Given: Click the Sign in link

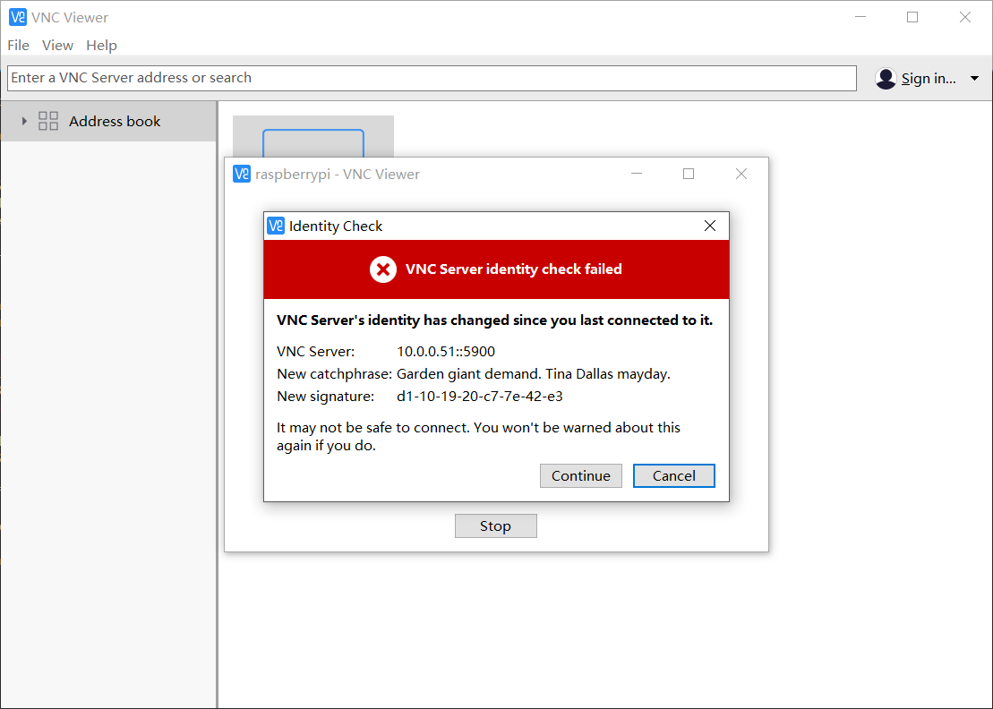Looking at the screenshot, I should click(929, 79).
